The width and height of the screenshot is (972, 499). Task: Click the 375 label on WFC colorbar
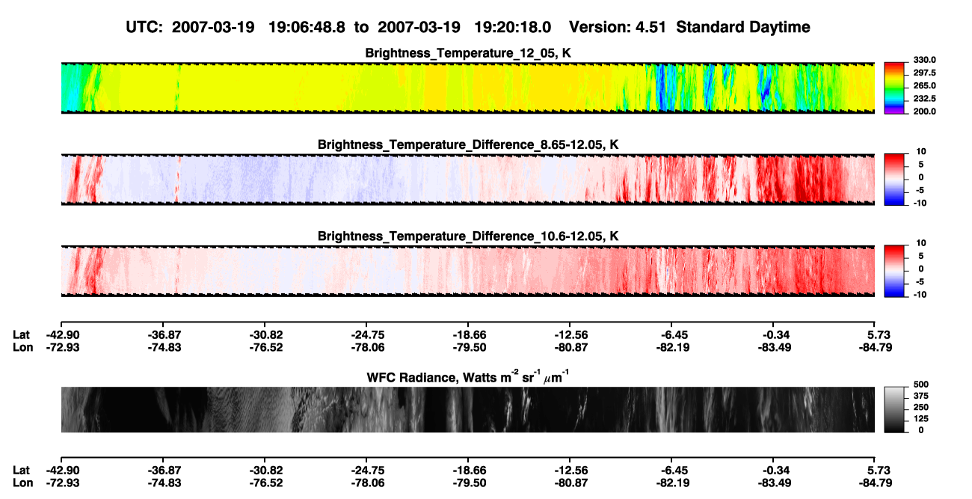tap(923, 396)
